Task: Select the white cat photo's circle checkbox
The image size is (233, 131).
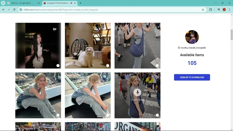Action: tap(107, 65)
